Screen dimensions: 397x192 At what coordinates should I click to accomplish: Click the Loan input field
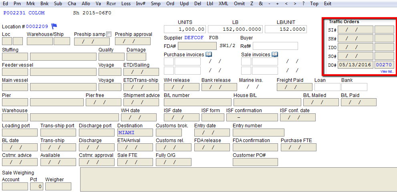pos(327,87)
